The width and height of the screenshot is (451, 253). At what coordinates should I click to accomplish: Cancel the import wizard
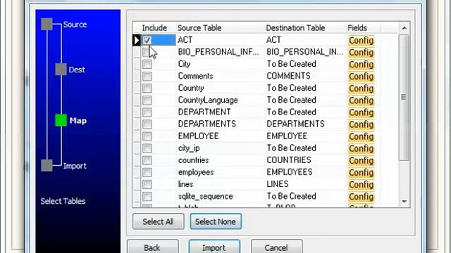(x=276, y=247)
